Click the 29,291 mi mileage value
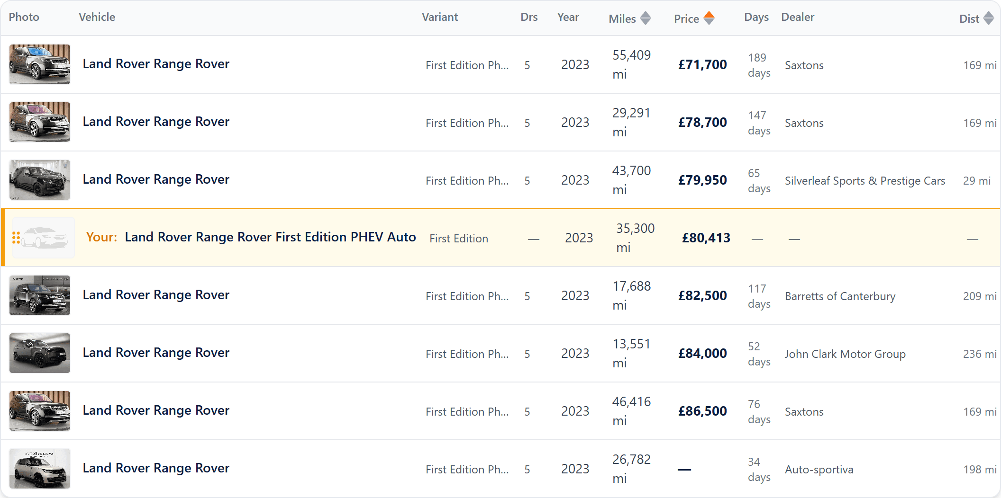1001x498 pixels. (x=631, y=122)
